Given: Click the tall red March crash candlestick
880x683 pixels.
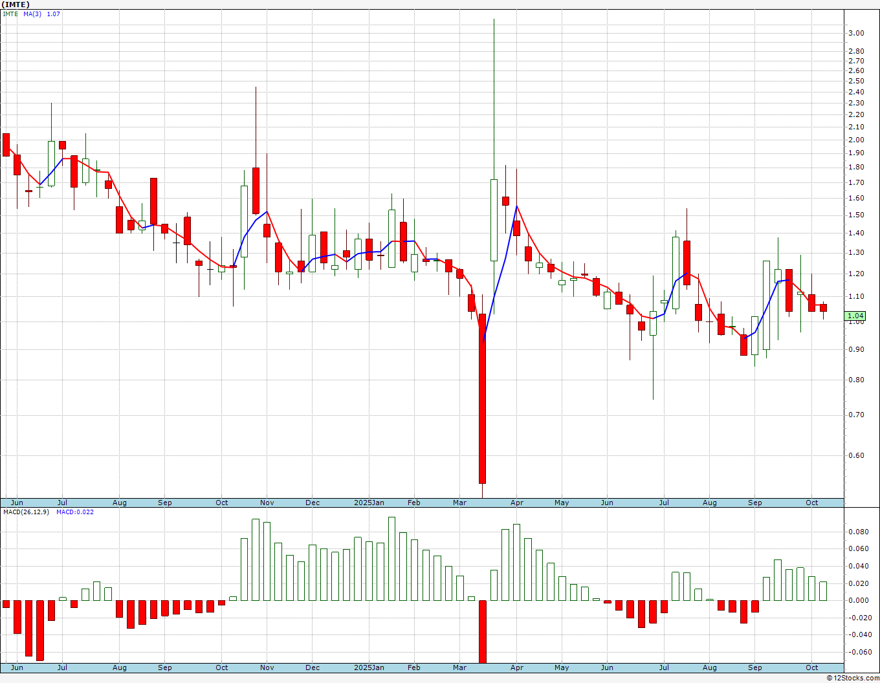Looking at the screenshot, I should [482, 398].
